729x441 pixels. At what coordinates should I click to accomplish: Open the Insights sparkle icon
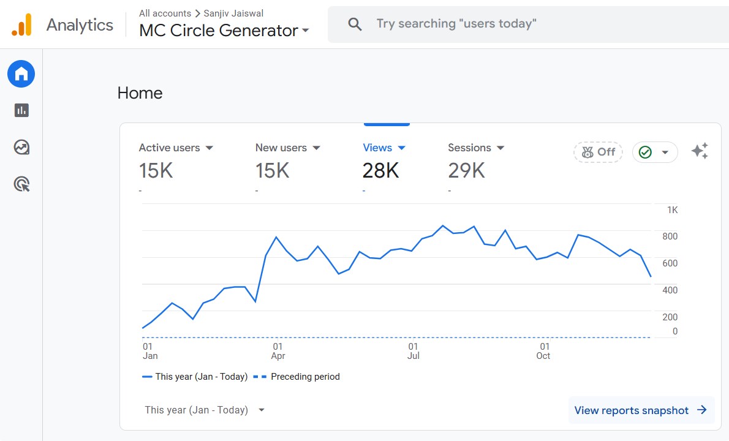coord(700,151)
